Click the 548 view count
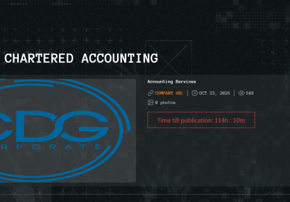The height and width of the screenshot is (202, 290). (250, 93)
